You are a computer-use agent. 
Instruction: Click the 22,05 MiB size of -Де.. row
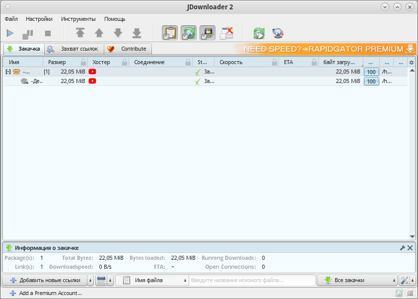pos(73,81)
